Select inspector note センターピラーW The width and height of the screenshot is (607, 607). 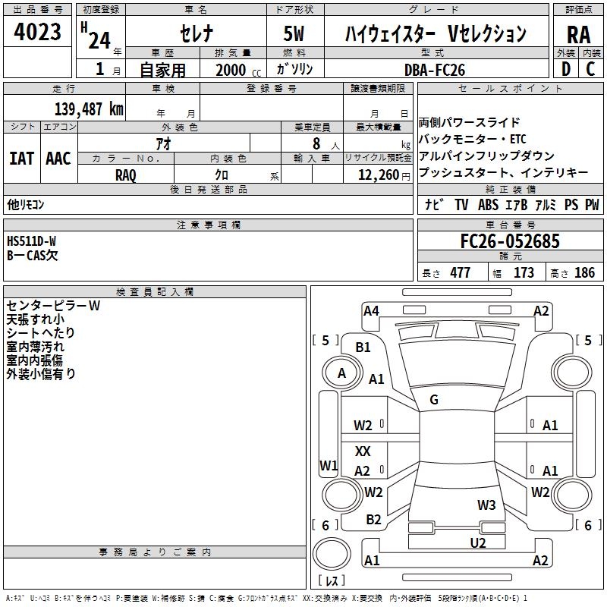click(x=53, y=306)
